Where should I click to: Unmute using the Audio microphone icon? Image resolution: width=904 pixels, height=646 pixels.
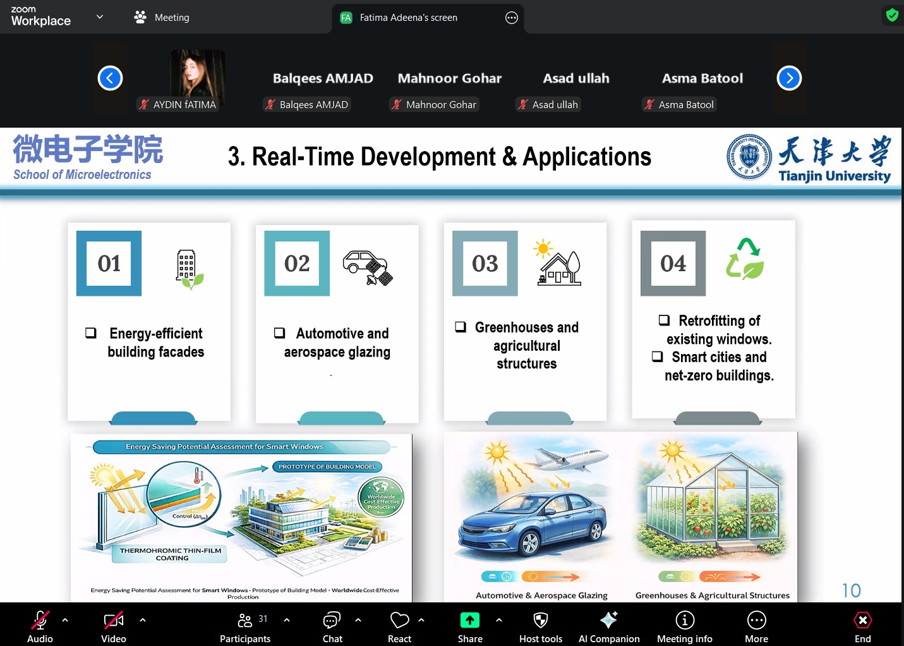(x=40, y=620)
